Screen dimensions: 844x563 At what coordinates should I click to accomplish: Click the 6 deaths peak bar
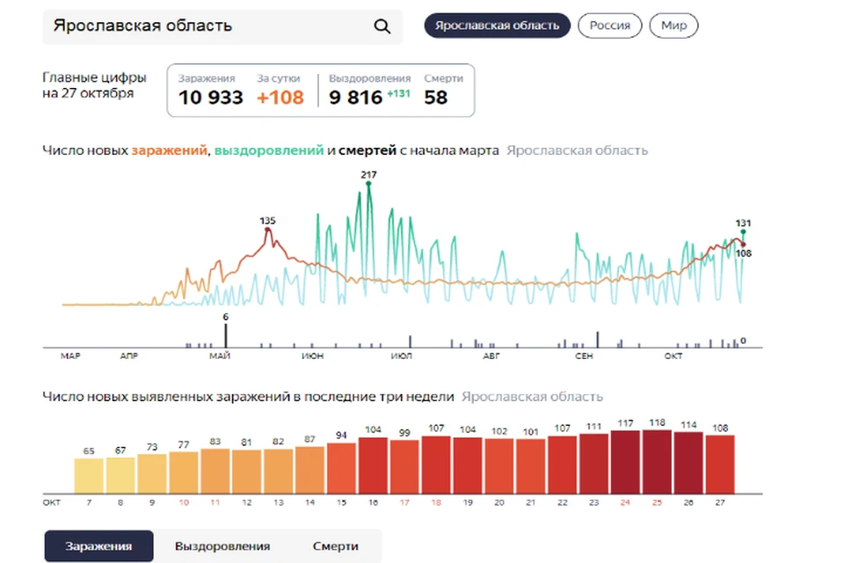pyautogui.click(x=226, y=335)
